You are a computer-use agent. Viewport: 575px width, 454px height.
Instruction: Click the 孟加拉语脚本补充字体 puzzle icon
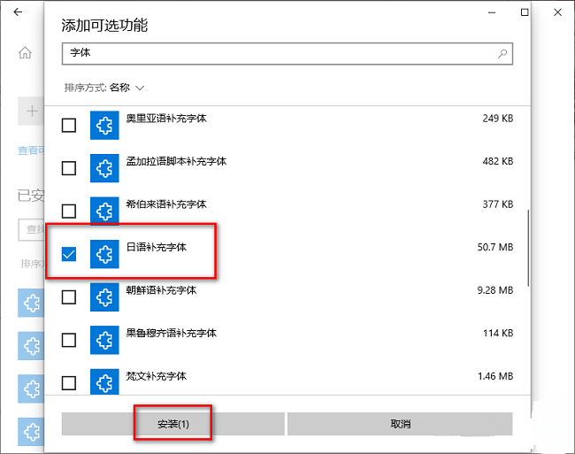pyautogui.click(x=104, y=168)
